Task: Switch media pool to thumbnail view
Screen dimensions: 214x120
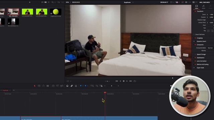Action: coord(45,2)
